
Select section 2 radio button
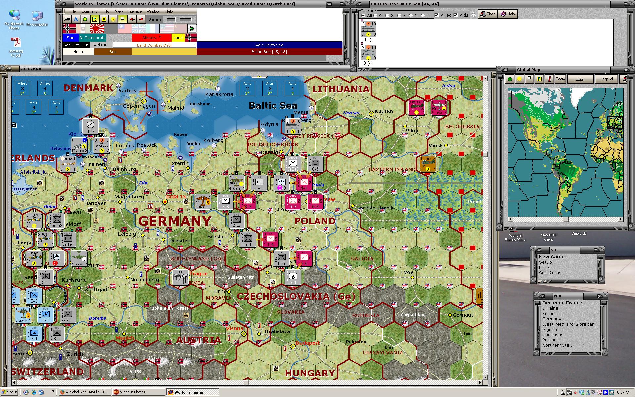click(399, 15)
